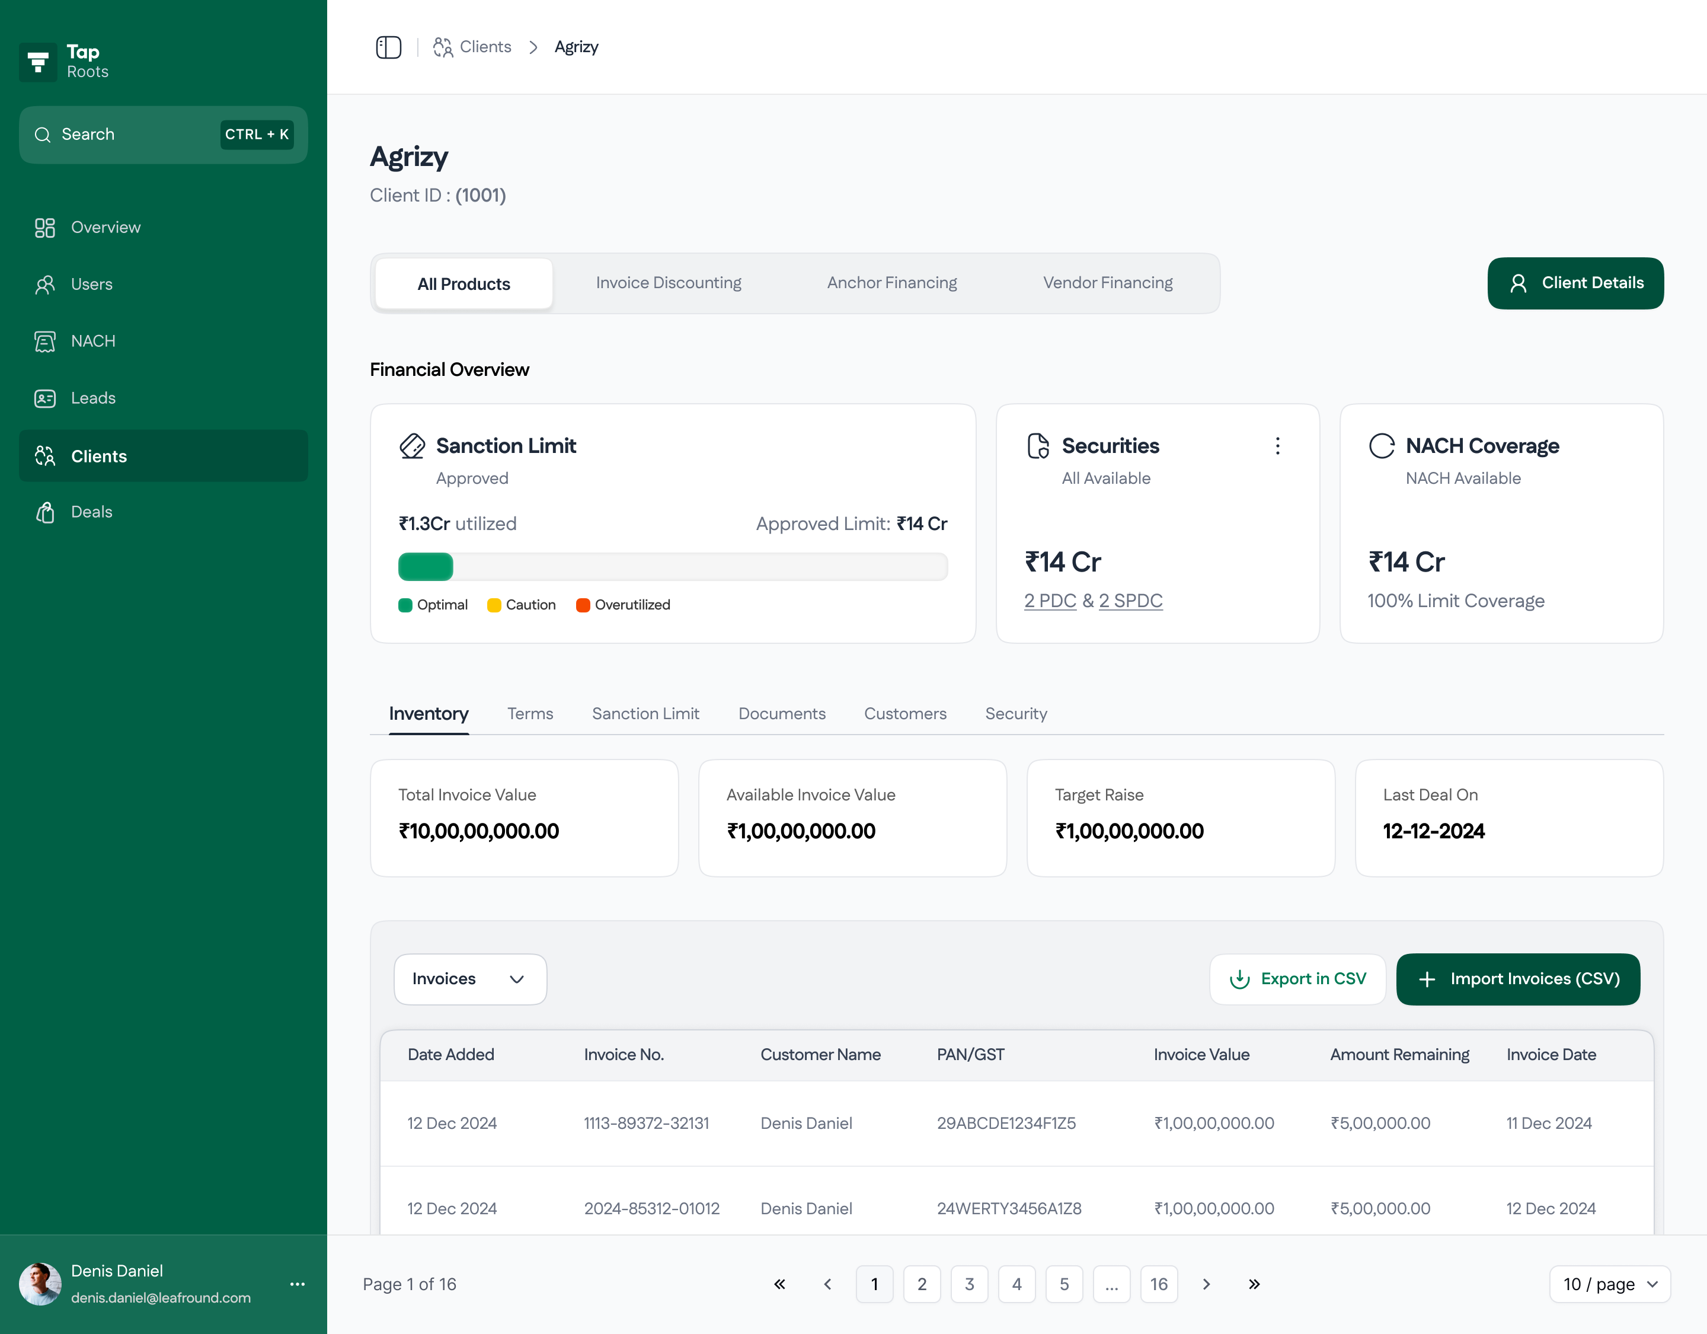Jump to last page double-chevron
The width and height of the screenshot is (1707, 1334).
tap(1254, 1284)
